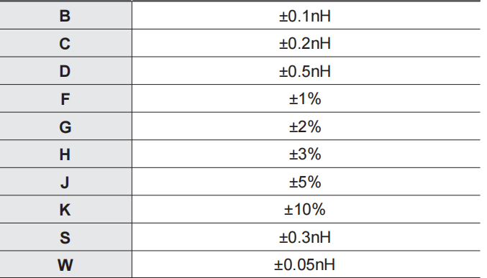Click the C tolerance code cell
This screenshot has height=278, width=487.
(x=65, y=43)
